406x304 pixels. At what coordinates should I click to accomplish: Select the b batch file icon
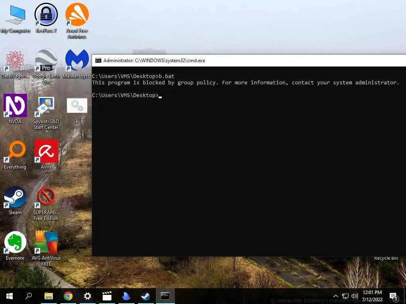click(77, 110)
